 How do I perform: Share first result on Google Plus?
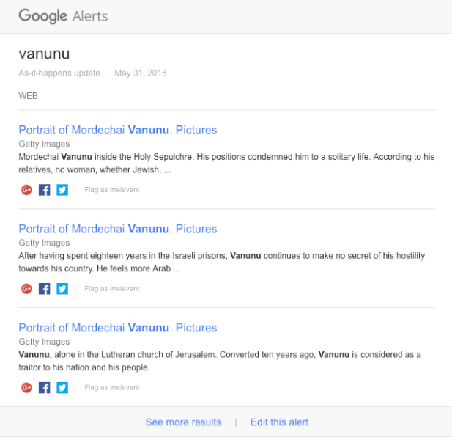point(26,190)
